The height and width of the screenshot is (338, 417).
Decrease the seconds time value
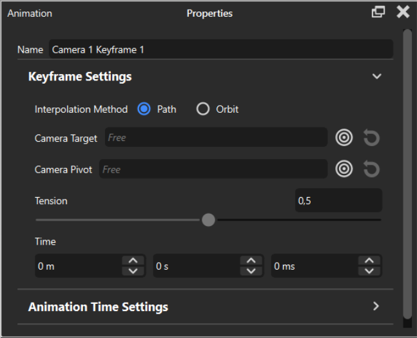(251, 271)
